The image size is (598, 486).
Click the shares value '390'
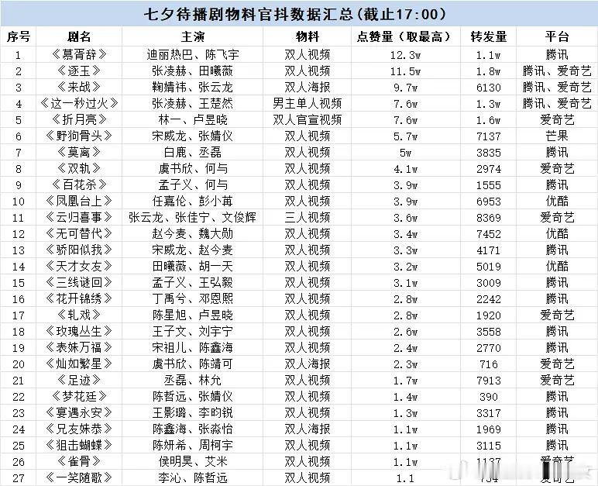pos(489,396)
